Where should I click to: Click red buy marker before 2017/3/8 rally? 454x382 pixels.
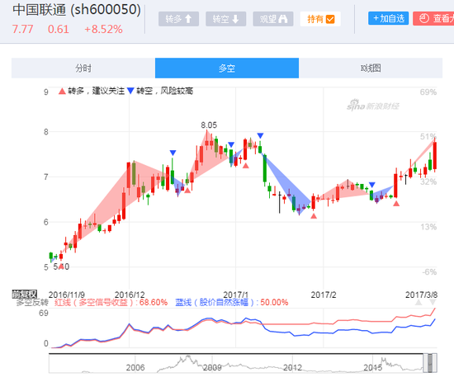(396, 204)
